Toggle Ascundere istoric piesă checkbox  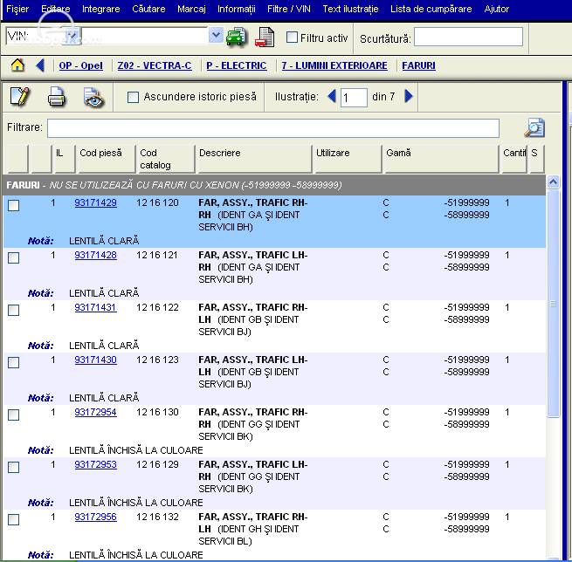point(133,97)
